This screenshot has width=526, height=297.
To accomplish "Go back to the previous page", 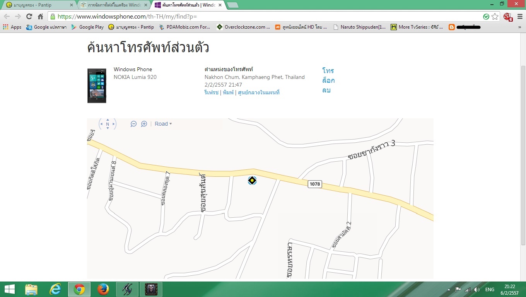I will tap(7, 16).
